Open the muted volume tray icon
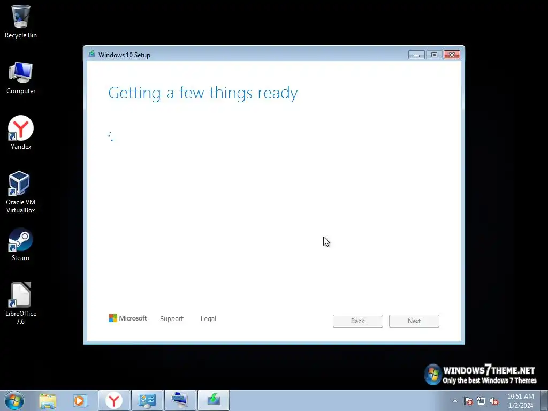Viewport: 548px width, 411px height. pos(494,401)
